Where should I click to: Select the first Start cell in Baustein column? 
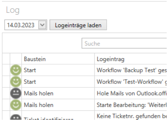(x=58, y=70)
